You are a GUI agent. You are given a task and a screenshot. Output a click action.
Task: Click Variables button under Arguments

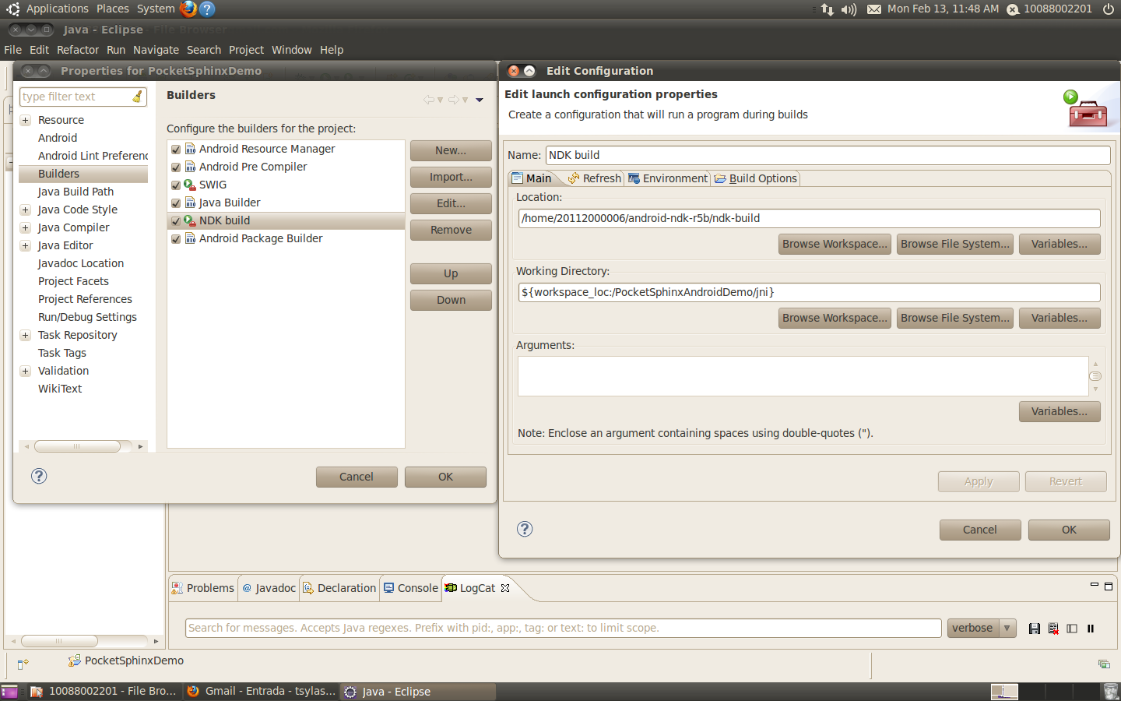tap(1060, 411)
